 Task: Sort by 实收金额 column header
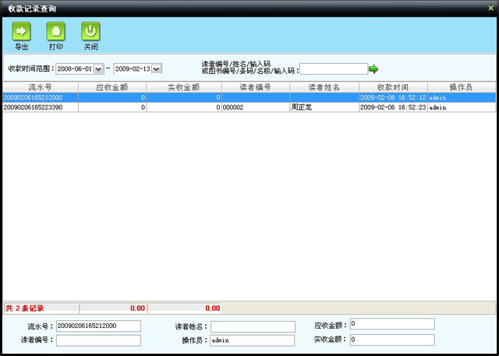pyautogui.click(x=183, y=87)
